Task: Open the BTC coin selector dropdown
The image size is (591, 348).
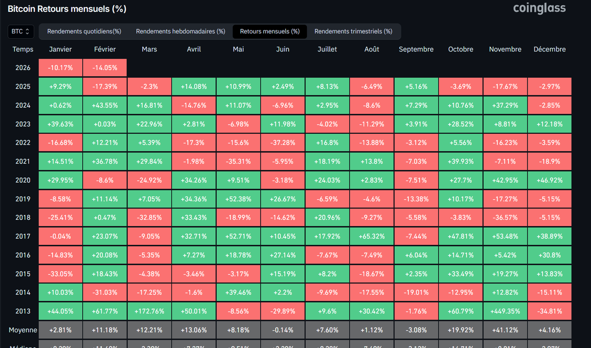Action: [x=21, y=31]
